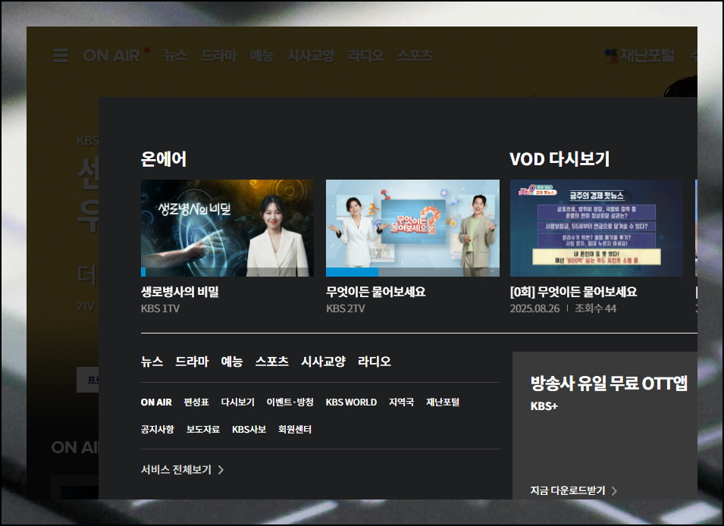Screen dimensions: 724x526
Task: Click 방송사 유일 무료 OTT앱 banner title
Action: click(609, 384)
